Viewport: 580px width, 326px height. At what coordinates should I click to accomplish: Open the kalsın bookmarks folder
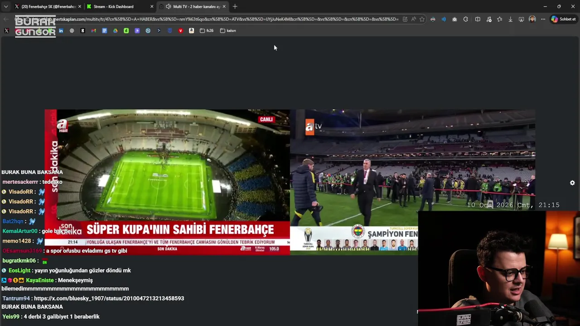click(x=228, y=31)
